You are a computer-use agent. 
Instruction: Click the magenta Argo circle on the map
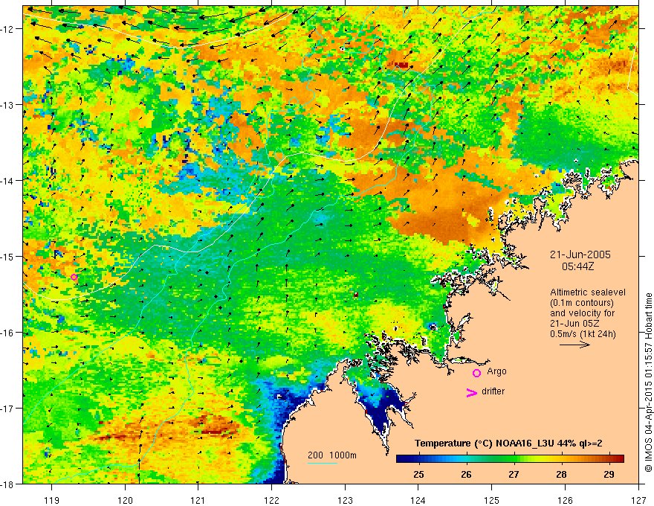tap(74, 277)
